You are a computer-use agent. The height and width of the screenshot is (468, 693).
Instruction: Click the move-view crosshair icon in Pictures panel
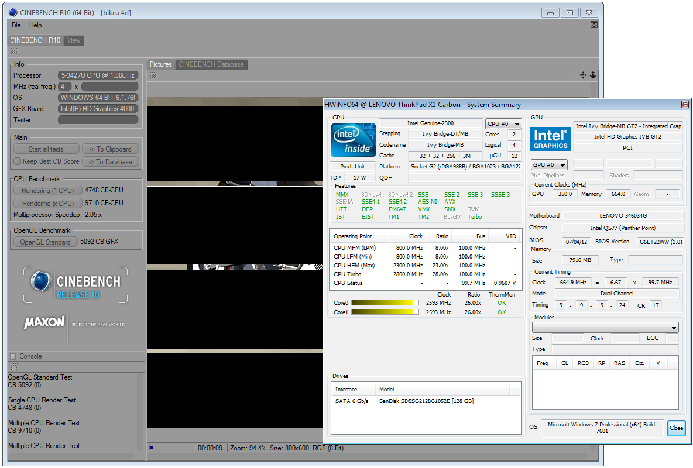[x=583, y=75]
